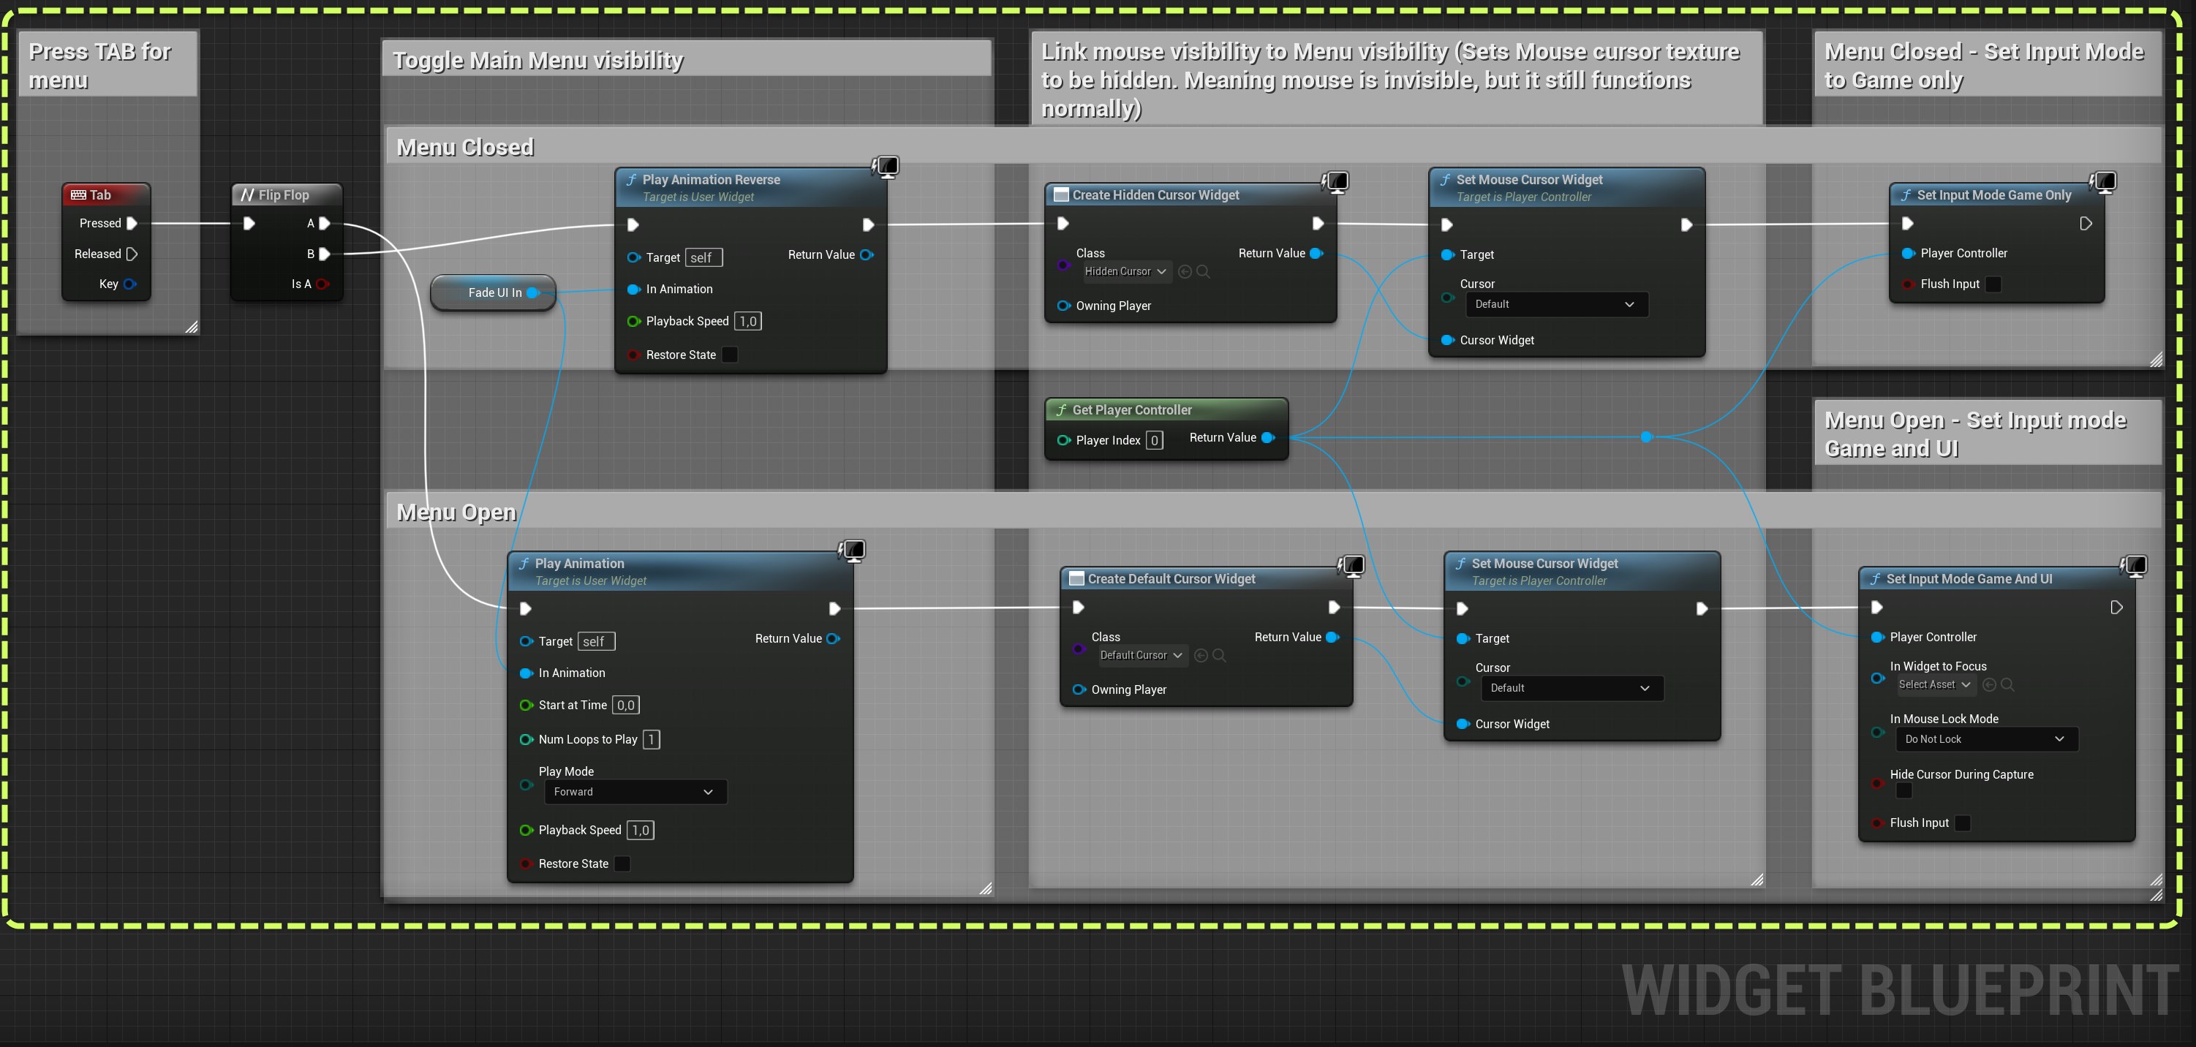Click the Flip Flop Is A boolean pin

click(323, 284)
